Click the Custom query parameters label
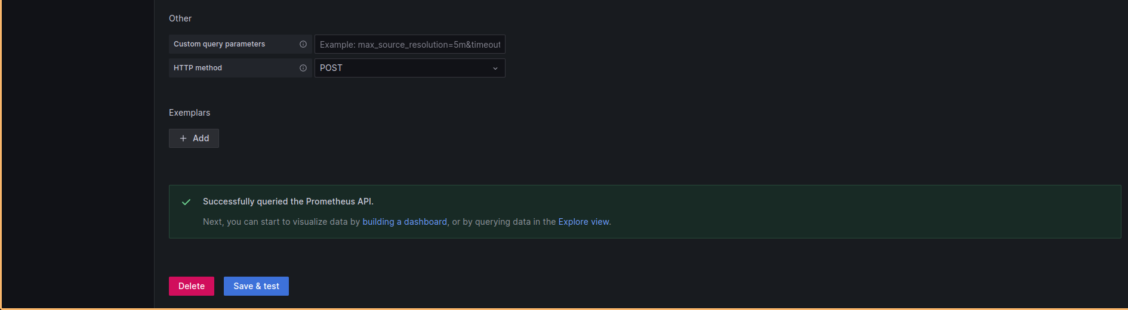 pyautogui.click(x=219, y=44)
